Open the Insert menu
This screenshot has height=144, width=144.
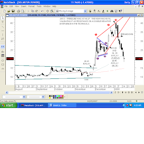tap(24, 6)
